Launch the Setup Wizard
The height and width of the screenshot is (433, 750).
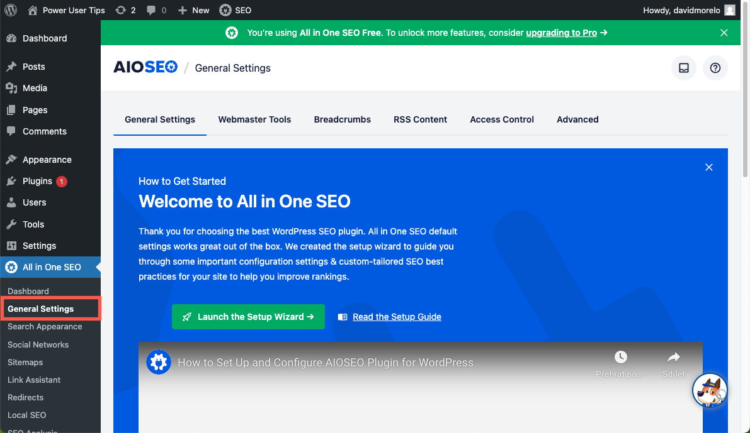point(248,317)
